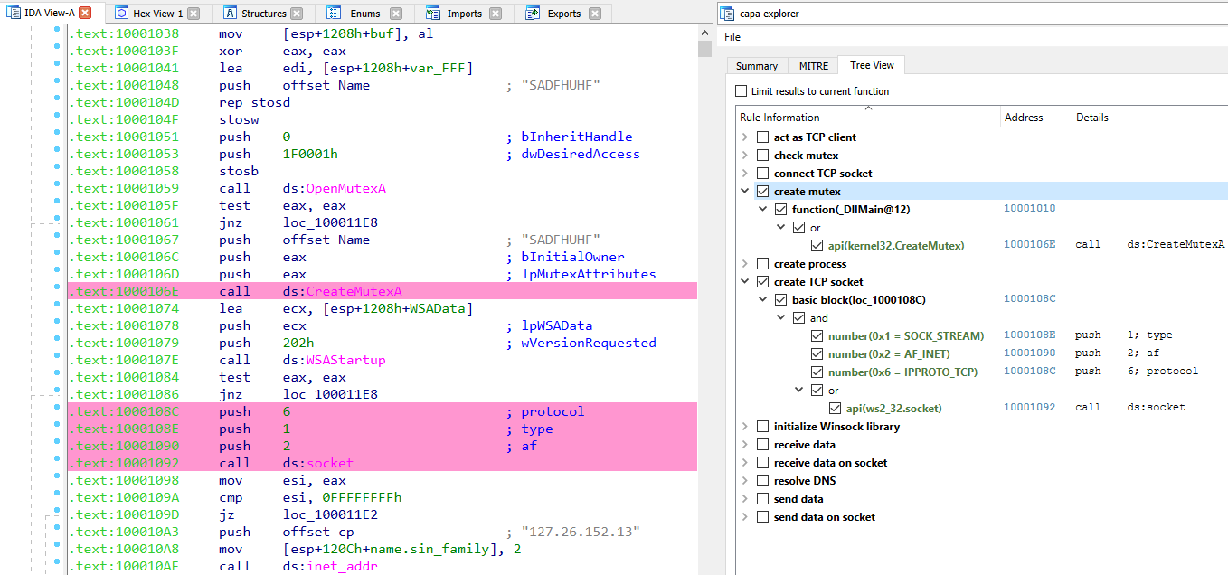
Task: Click the Imports tab icon
Action: tap(434, 14)
